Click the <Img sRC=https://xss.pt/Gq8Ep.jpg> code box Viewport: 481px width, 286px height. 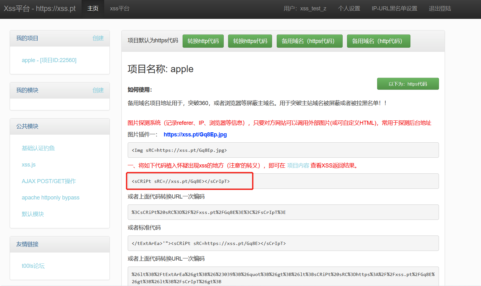point(283,150)
